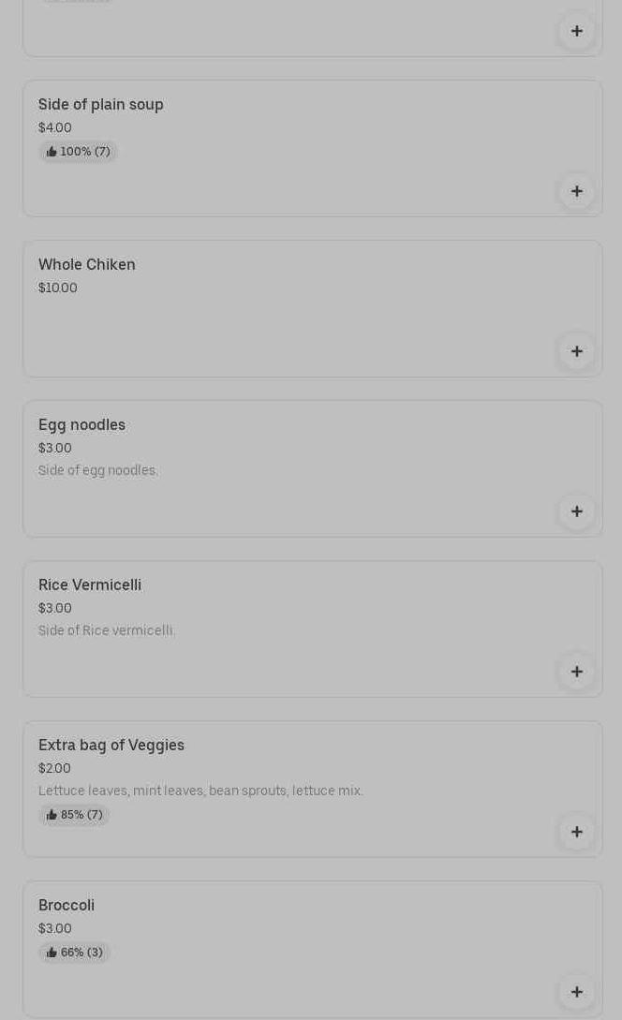Screen dimensions: 622x1020
Task: Add Extra bag of Veggies to order
Action: coord(576,832)
